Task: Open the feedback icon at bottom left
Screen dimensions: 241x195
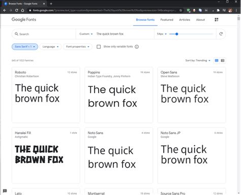Action: tap(5, 191)
